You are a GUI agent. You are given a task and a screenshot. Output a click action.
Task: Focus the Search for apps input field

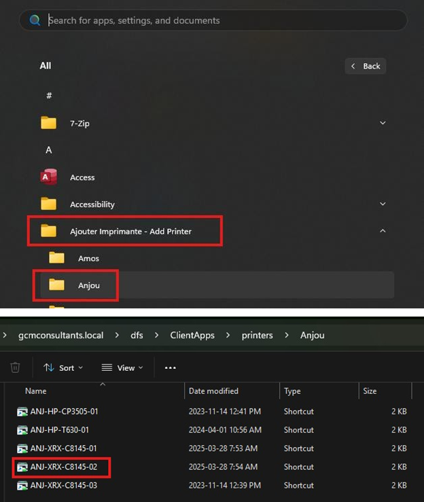(213, 20)
